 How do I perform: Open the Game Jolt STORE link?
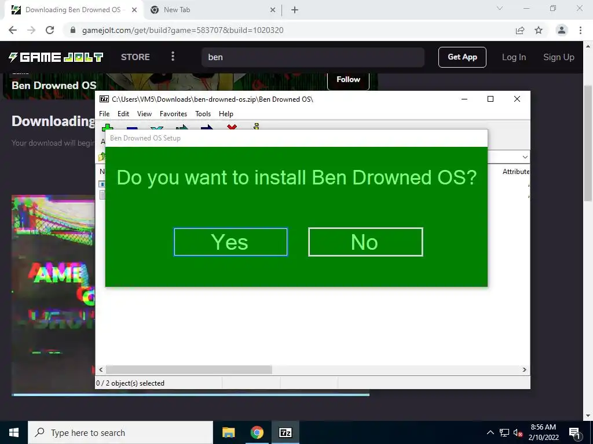(x=136, y=57)
